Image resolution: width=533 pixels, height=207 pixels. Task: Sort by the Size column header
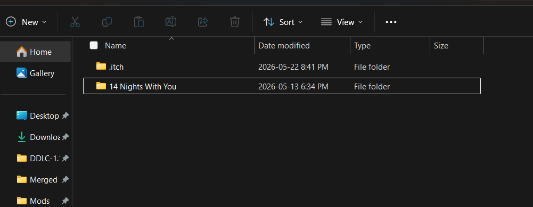click(x=441, y=46)
